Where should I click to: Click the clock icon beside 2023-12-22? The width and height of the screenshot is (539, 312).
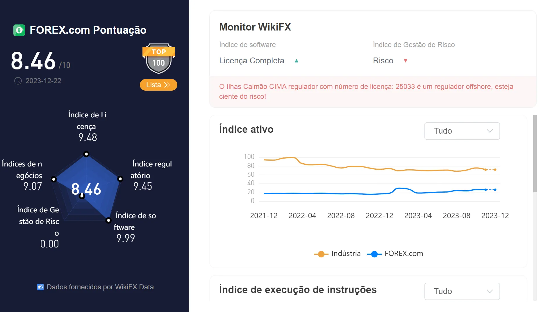point(18,81)
